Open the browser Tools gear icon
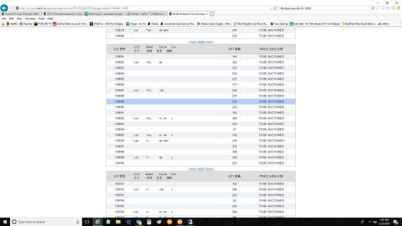The width and height of the screenshot is (402, 226). (394, 8)
